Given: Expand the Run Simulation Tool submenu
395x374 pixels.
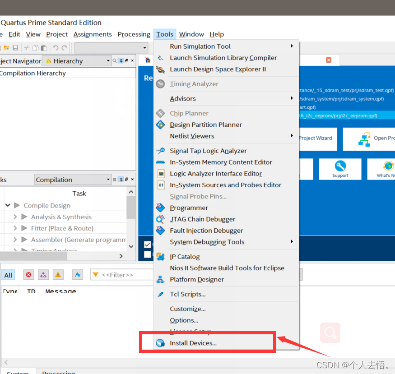Looking at the screenshot, I should point(226,46).
